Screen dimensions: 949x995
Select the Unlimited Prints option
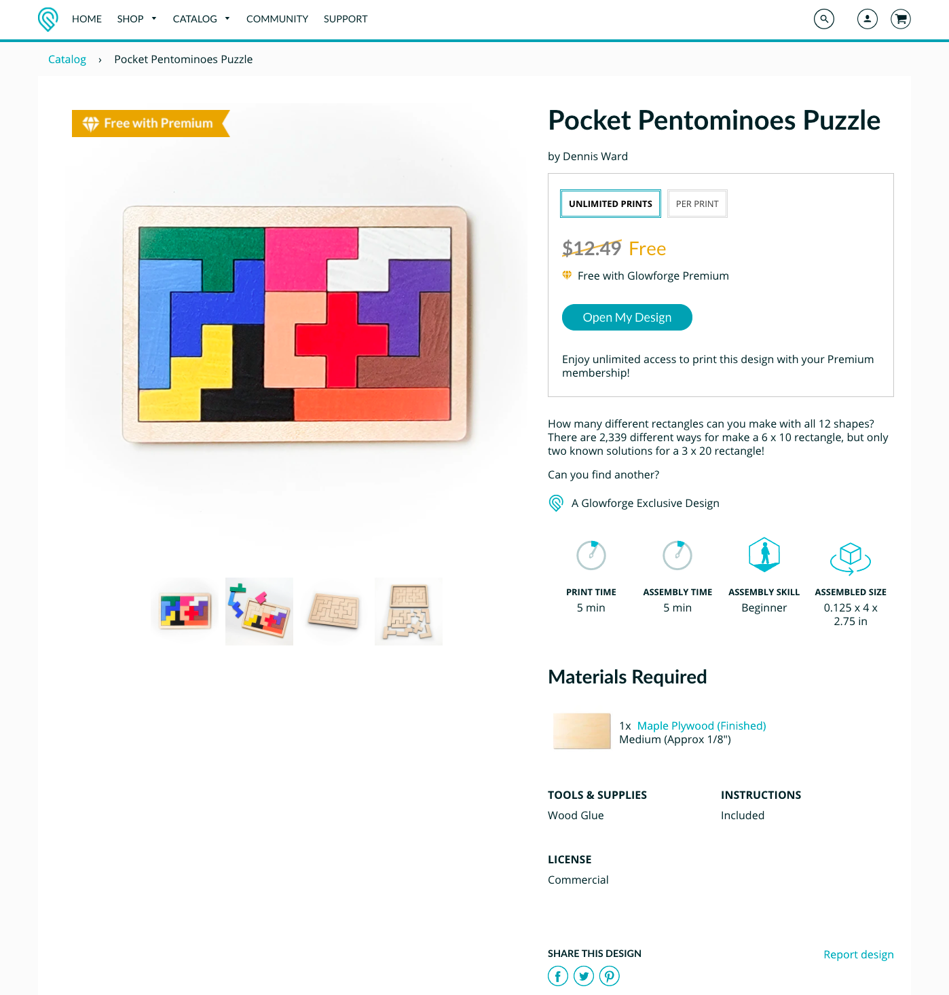tap(610, 204)
